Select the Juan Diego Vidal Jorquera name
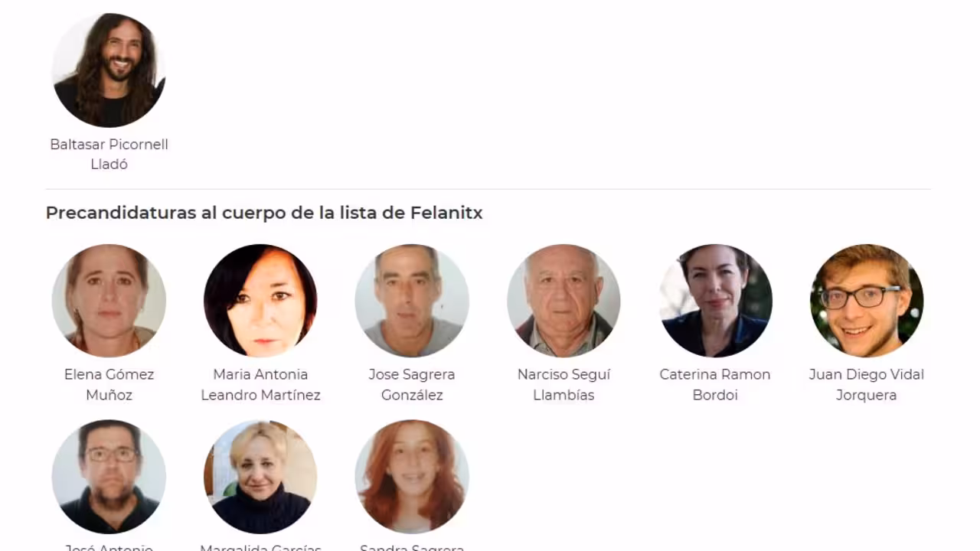The height and width of the screenshot is (551, 980). tap(867, 384)
